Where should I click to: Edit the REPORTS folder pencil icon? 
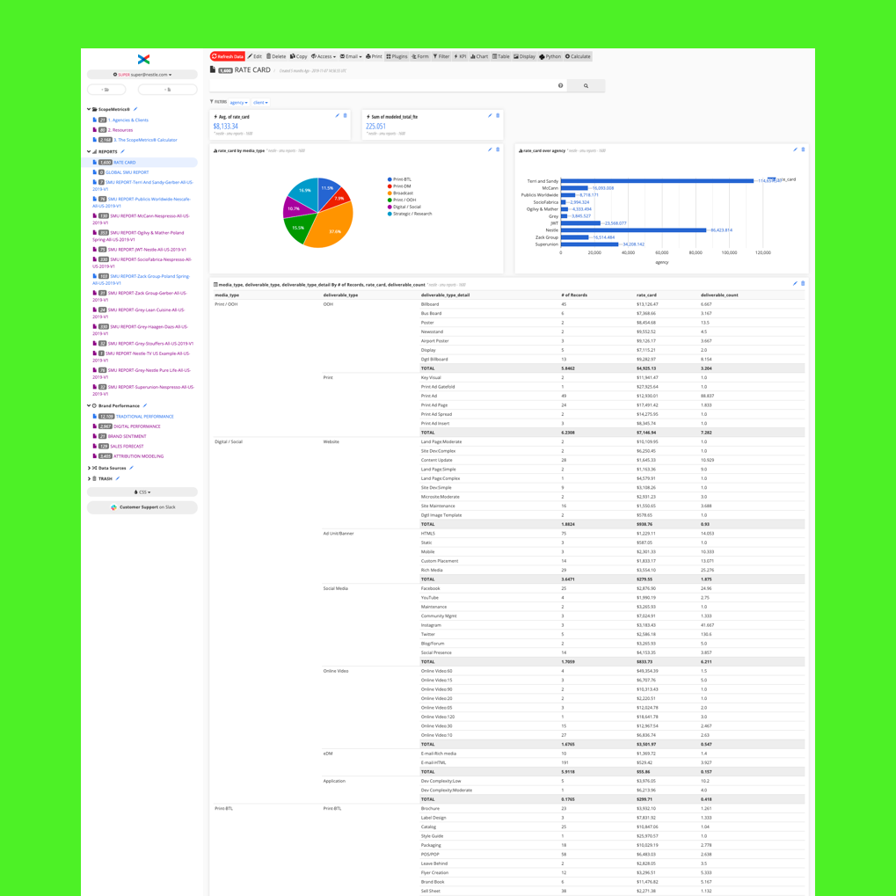[x=122, y=151]
